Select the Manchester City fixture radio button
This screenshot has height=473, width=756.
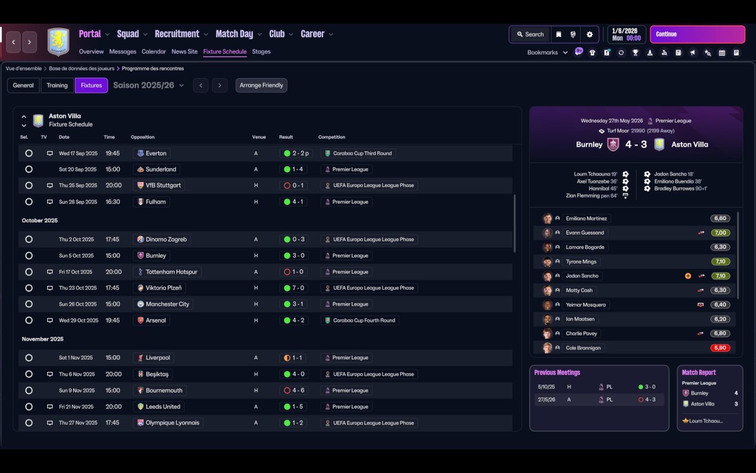point(28,304)
